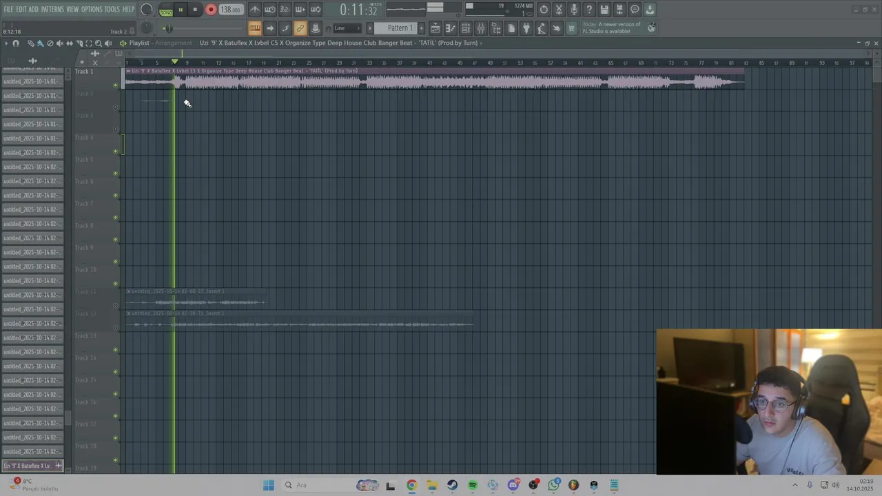Select the playlist Playback speaker tool
882x496 pixels.
pos(108,43)
